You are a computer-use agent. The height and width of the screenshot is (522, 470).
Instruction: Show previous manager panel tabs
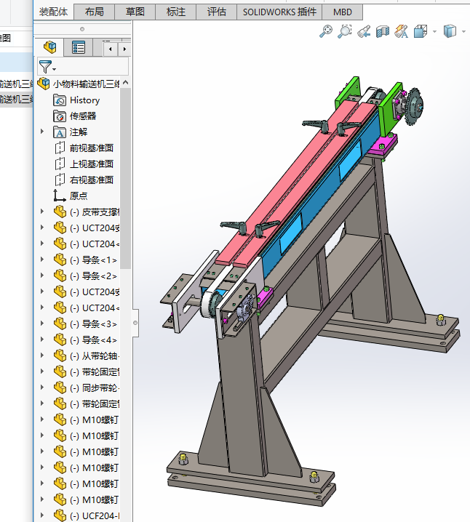pyautogui.click(x=111, y=49)
